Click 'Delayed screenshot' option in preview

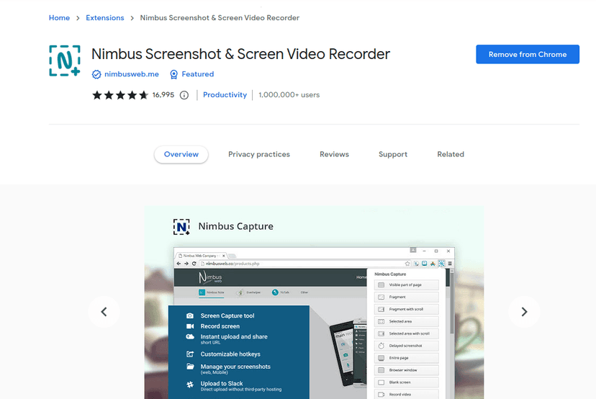406,346
